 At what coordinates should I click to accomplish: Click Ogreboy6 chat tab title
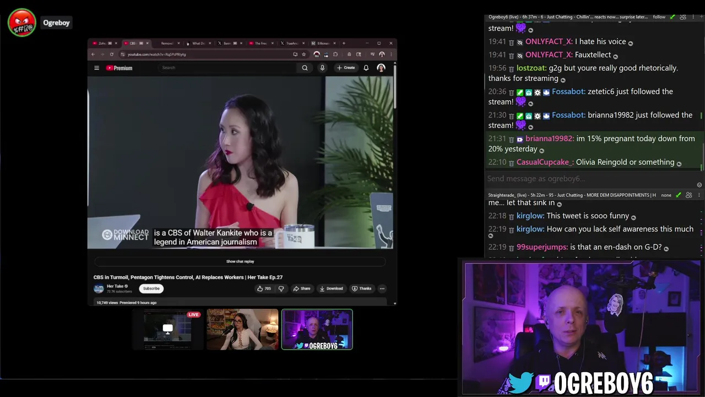coord(568,17)
